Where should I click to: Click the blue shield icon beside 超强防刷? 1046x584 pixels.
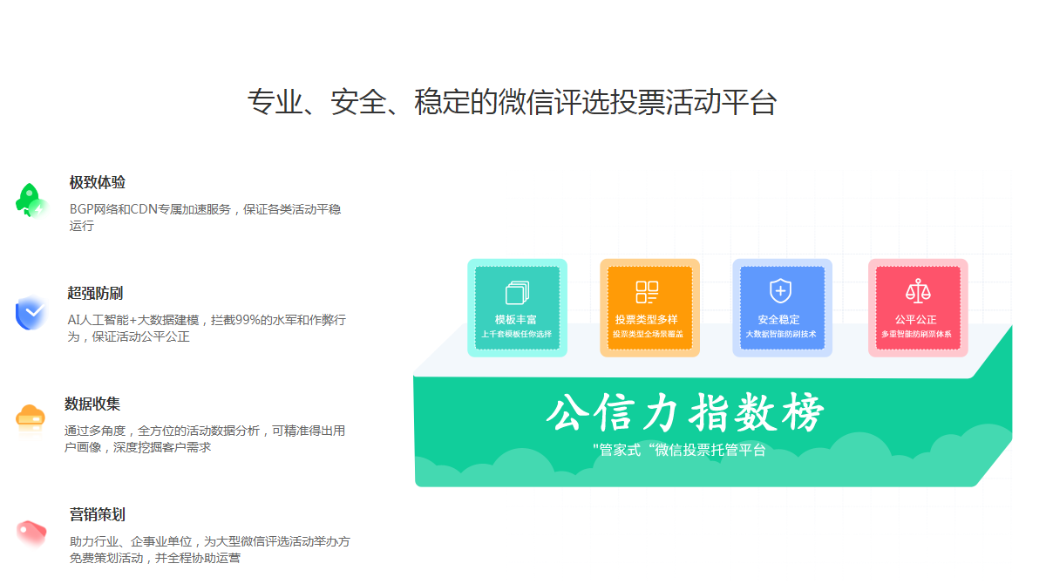(x=31, y=313)
